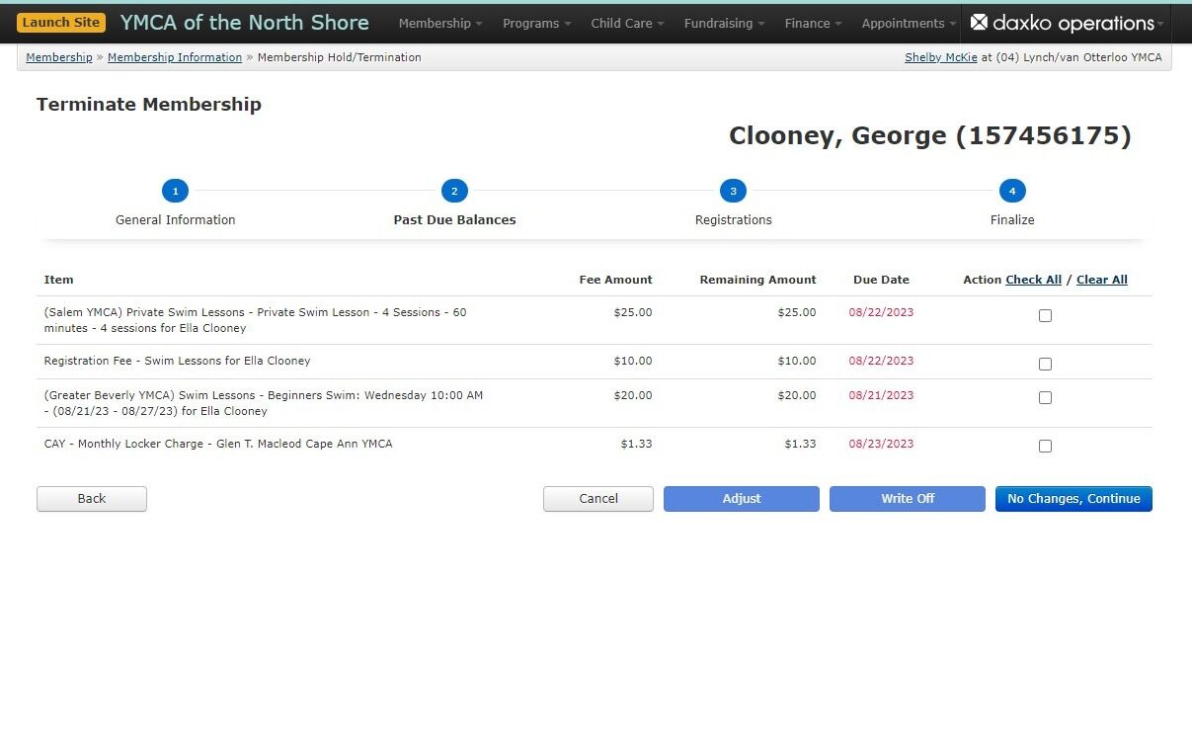Screen dimensions: 1192x742
Task: Go to Membership Information breadcrumb link
Action: click(x=175, y=57)
